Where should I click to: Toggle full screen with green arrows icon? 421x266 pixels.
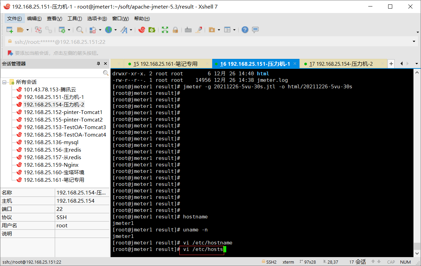[x=165, y=30]
